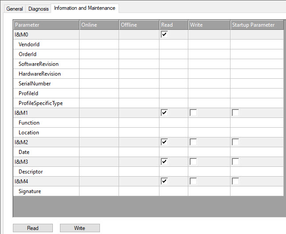Enable the I&M4 Write checkbox
The width and height of the screenshot is (286, 234).
[193, 182]
